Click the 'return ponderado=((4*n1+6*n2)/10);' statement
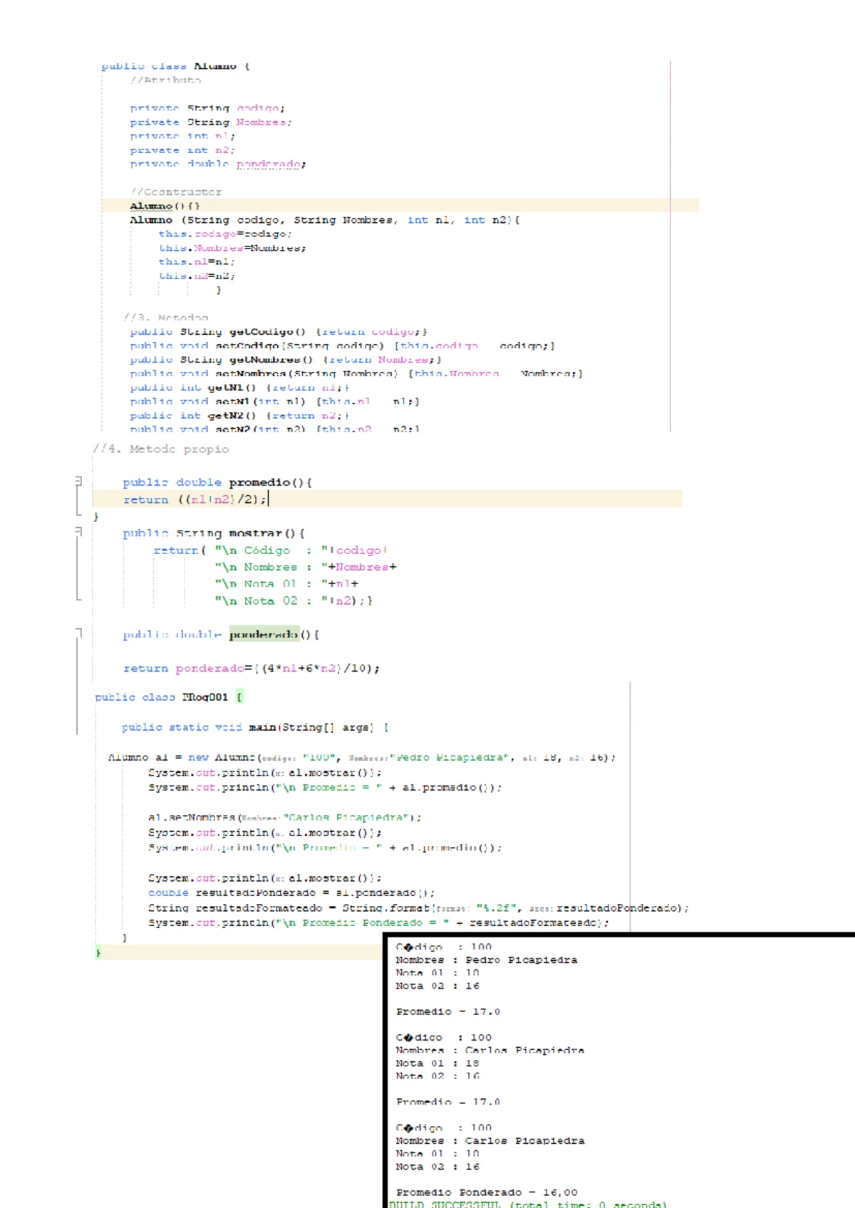Image resolution: width=855 pixels, height=1208 pixels. tap(252, 668)
